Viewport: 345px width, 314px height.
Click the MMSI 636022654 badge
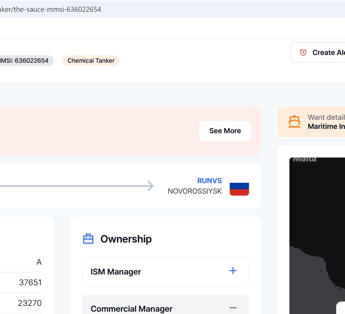coord(25,61)
